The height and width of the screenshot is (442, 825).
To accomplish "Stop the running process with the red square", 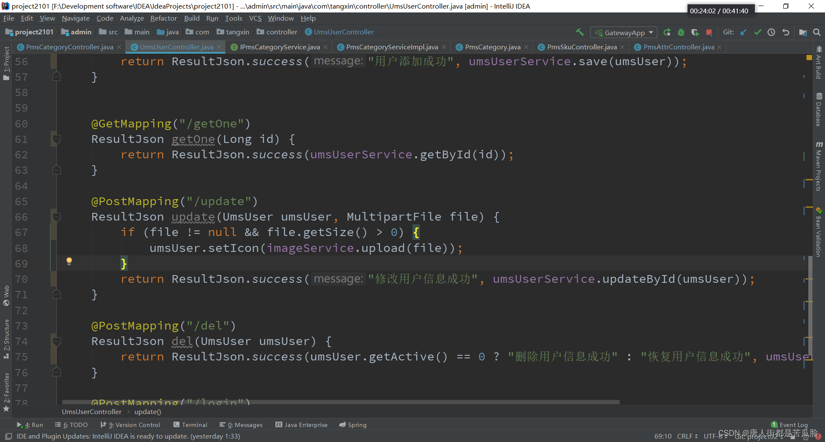I will tap(709, 32).
